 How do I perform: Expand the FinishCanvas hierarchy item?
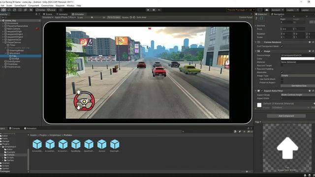click(3, 67)
